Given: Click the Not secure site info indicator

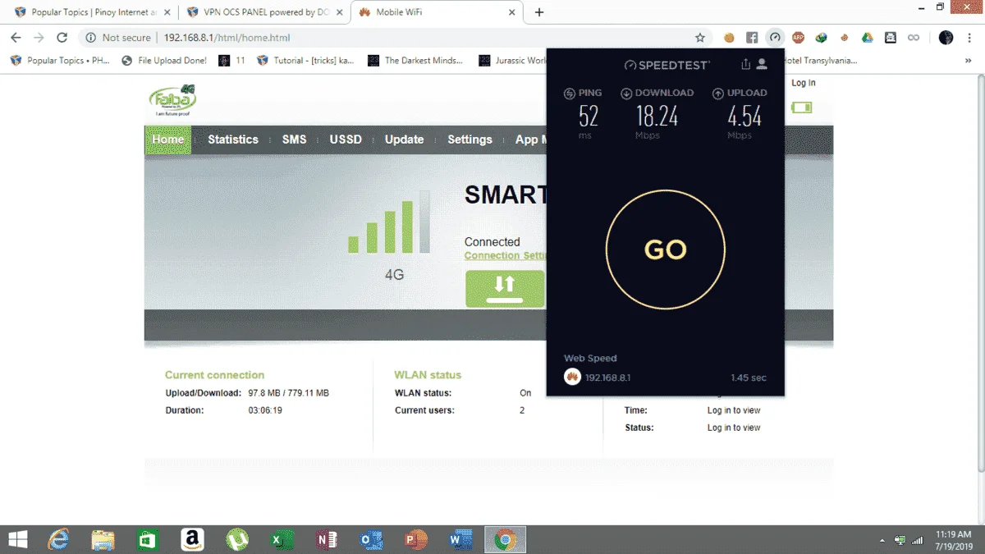Looking at the screenshot, I should click(x=118, y=38).
